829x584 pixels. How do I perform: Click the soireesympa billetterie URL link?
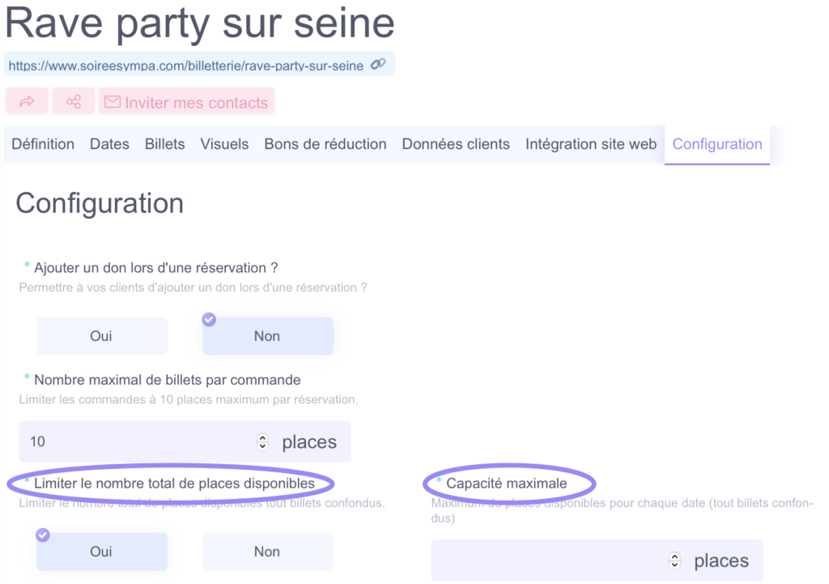point(185,66)
